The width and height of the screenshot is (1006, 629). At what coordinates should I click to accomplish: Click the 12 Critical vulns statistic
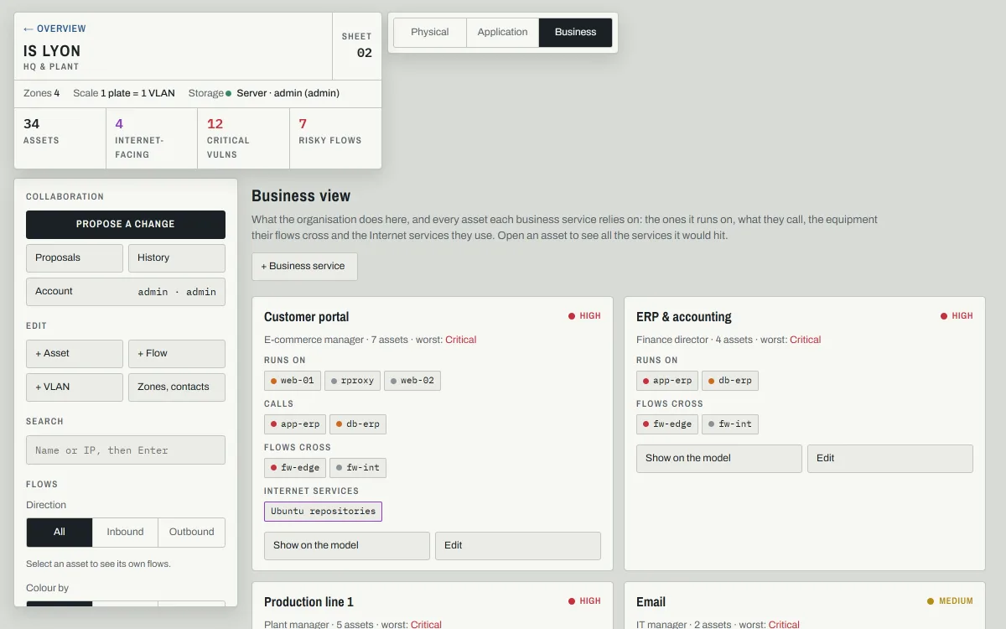click(243, 138)
